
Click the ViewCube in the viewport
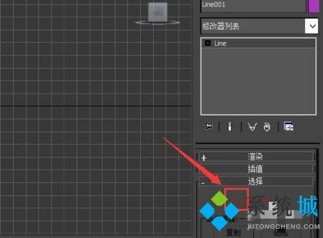pos(158,12)
